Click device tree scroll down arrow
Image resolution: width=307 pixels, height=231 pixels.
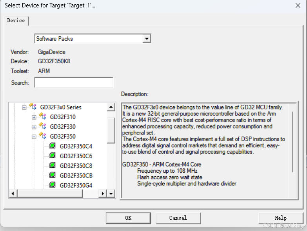(x=111, y=193)
